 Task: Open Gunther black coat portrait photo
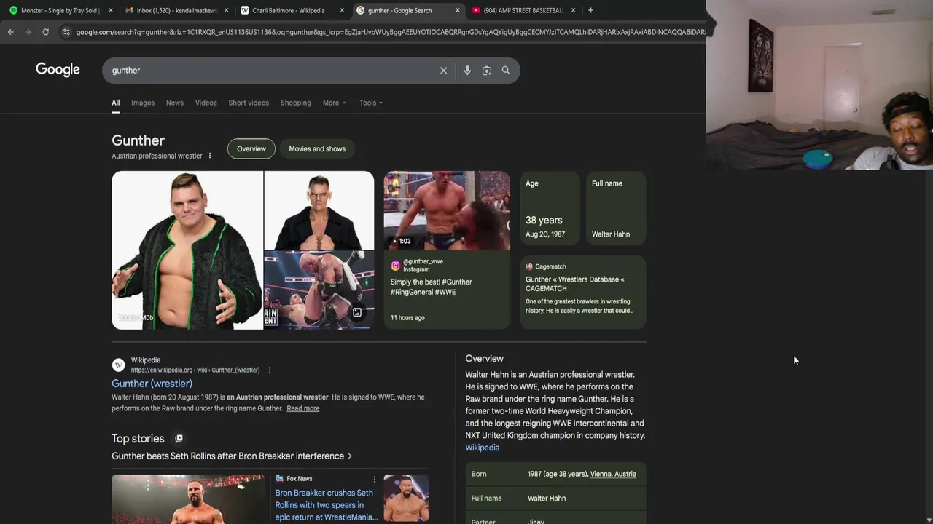click(319, 211)
